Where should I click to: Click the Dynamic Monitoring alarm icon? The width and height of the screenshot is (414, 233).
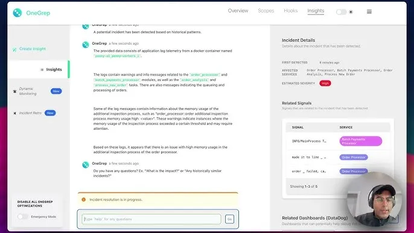(14, 91)
